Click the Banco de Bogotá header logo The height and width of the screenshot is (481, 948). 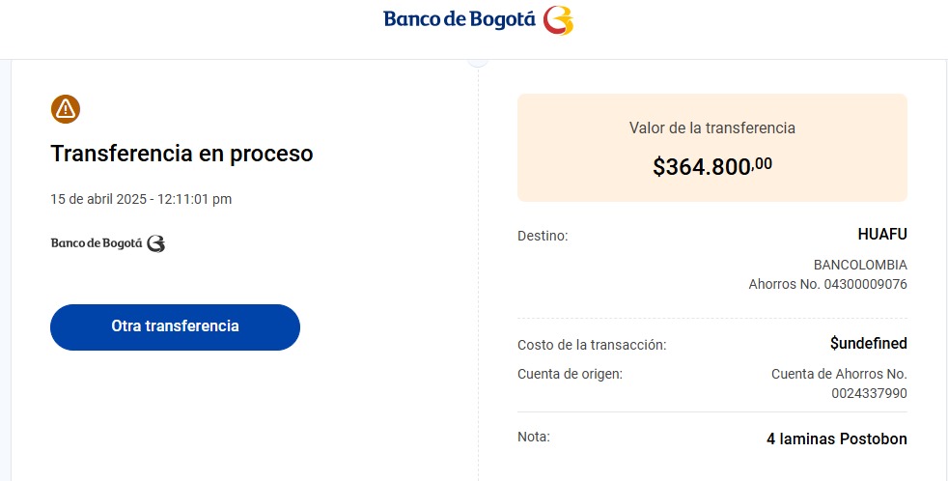478,20
